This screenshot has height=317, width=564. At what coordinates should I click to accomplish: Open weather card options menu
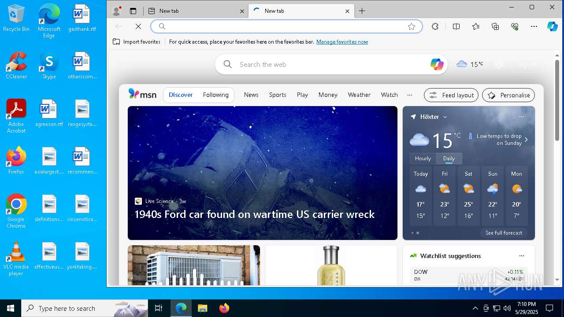click(522, 117)
